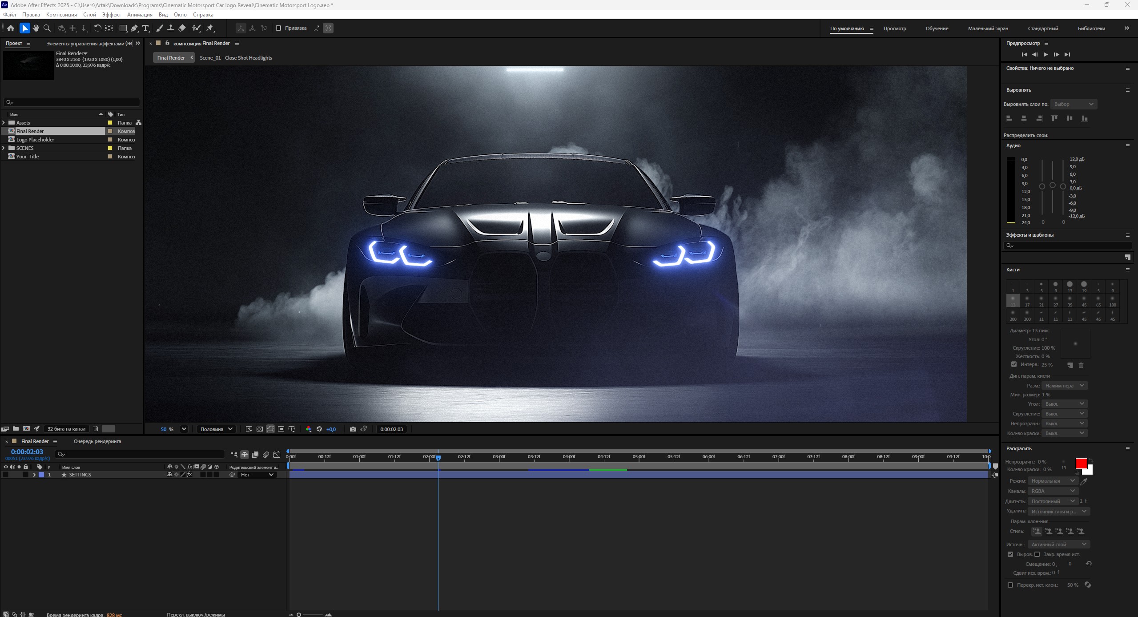1138x617 pixels.
Task: Enable the Привязка snapping checkbox
Action: point(278,28)
